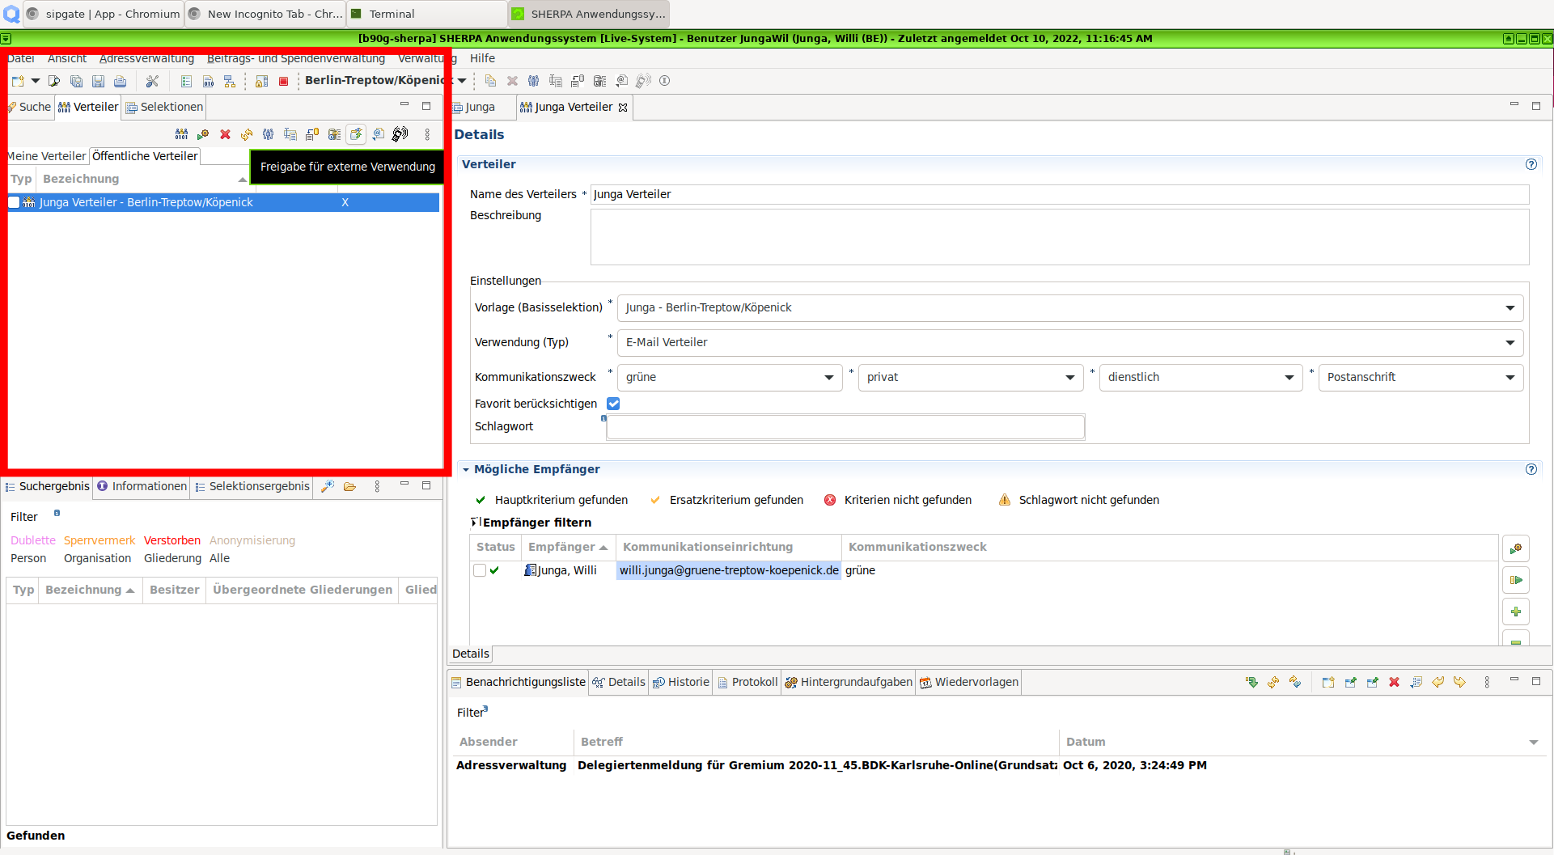Viewport: 1554px width, 855px height.
Task: Click the red X delete icon in Verteiler panel
Action: [225, 134]
